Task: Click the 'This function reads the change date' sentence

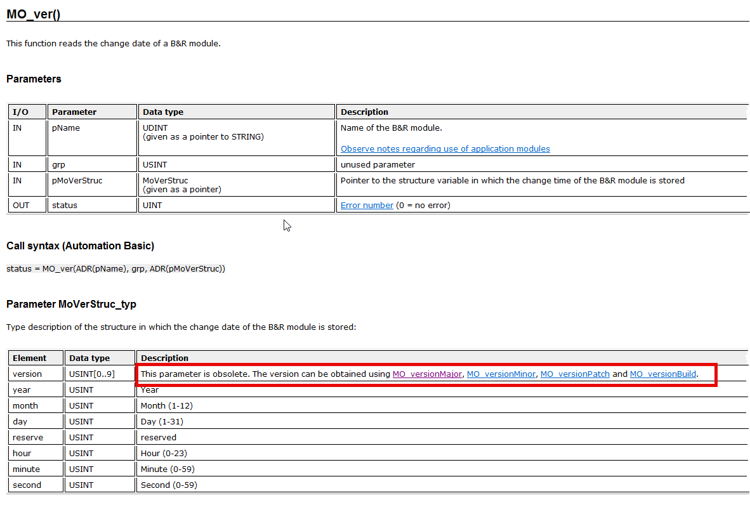Action: click(114, 44)
